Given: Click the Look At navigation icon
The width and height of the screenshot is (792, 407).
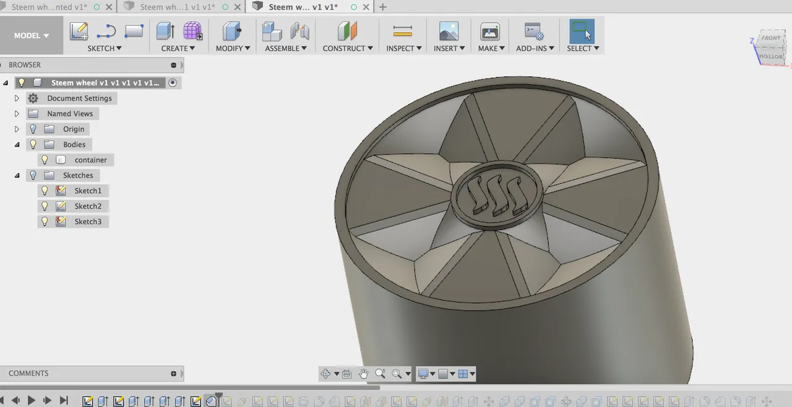Looking at the screenshot, I should (x=346, y=374).
